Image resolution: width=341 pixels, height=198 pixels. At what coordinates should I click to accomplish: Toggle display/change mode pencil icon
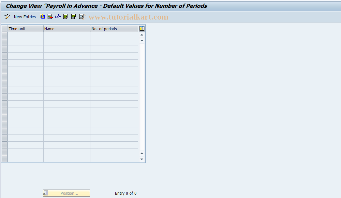point(7,17)
